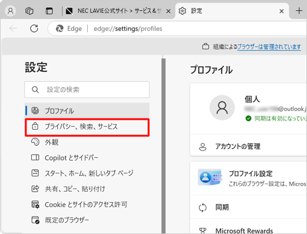Open 既定のブラウザー settings

click(87, 220)
